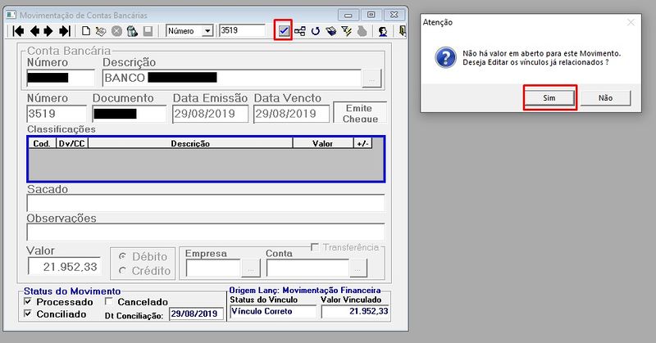Click the BANCO description field
Image resolution: width=656 pixels, height=343 pixels.
pyautogui.click(x=232, y=78)
